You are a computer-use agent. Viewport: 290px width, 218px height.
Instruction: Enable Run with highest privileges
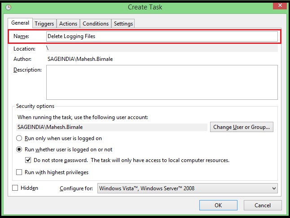point(19,172)
